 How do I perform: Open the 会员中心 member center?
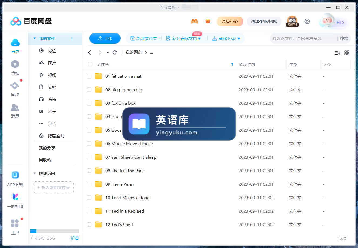click(230, 21)
